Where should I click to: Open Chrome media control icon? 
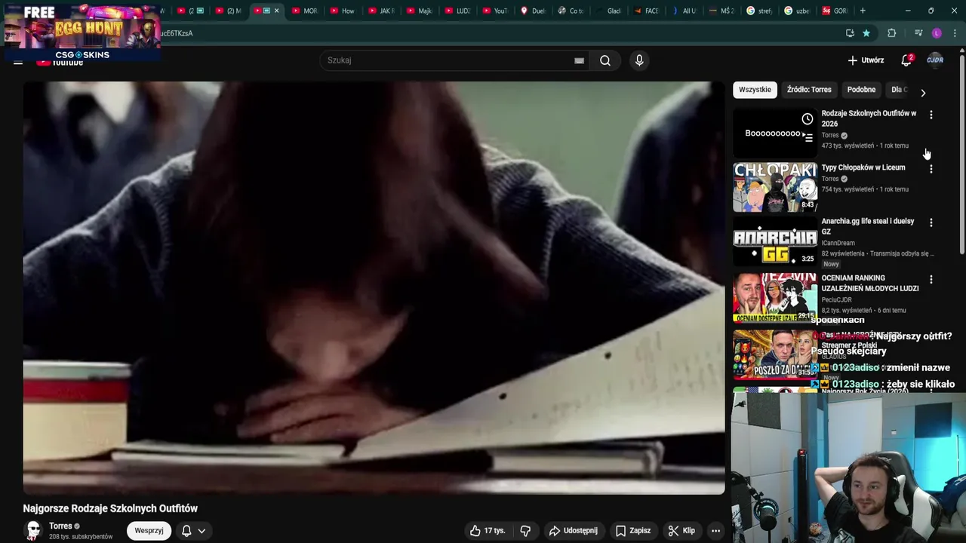click(x=918, y=33)
